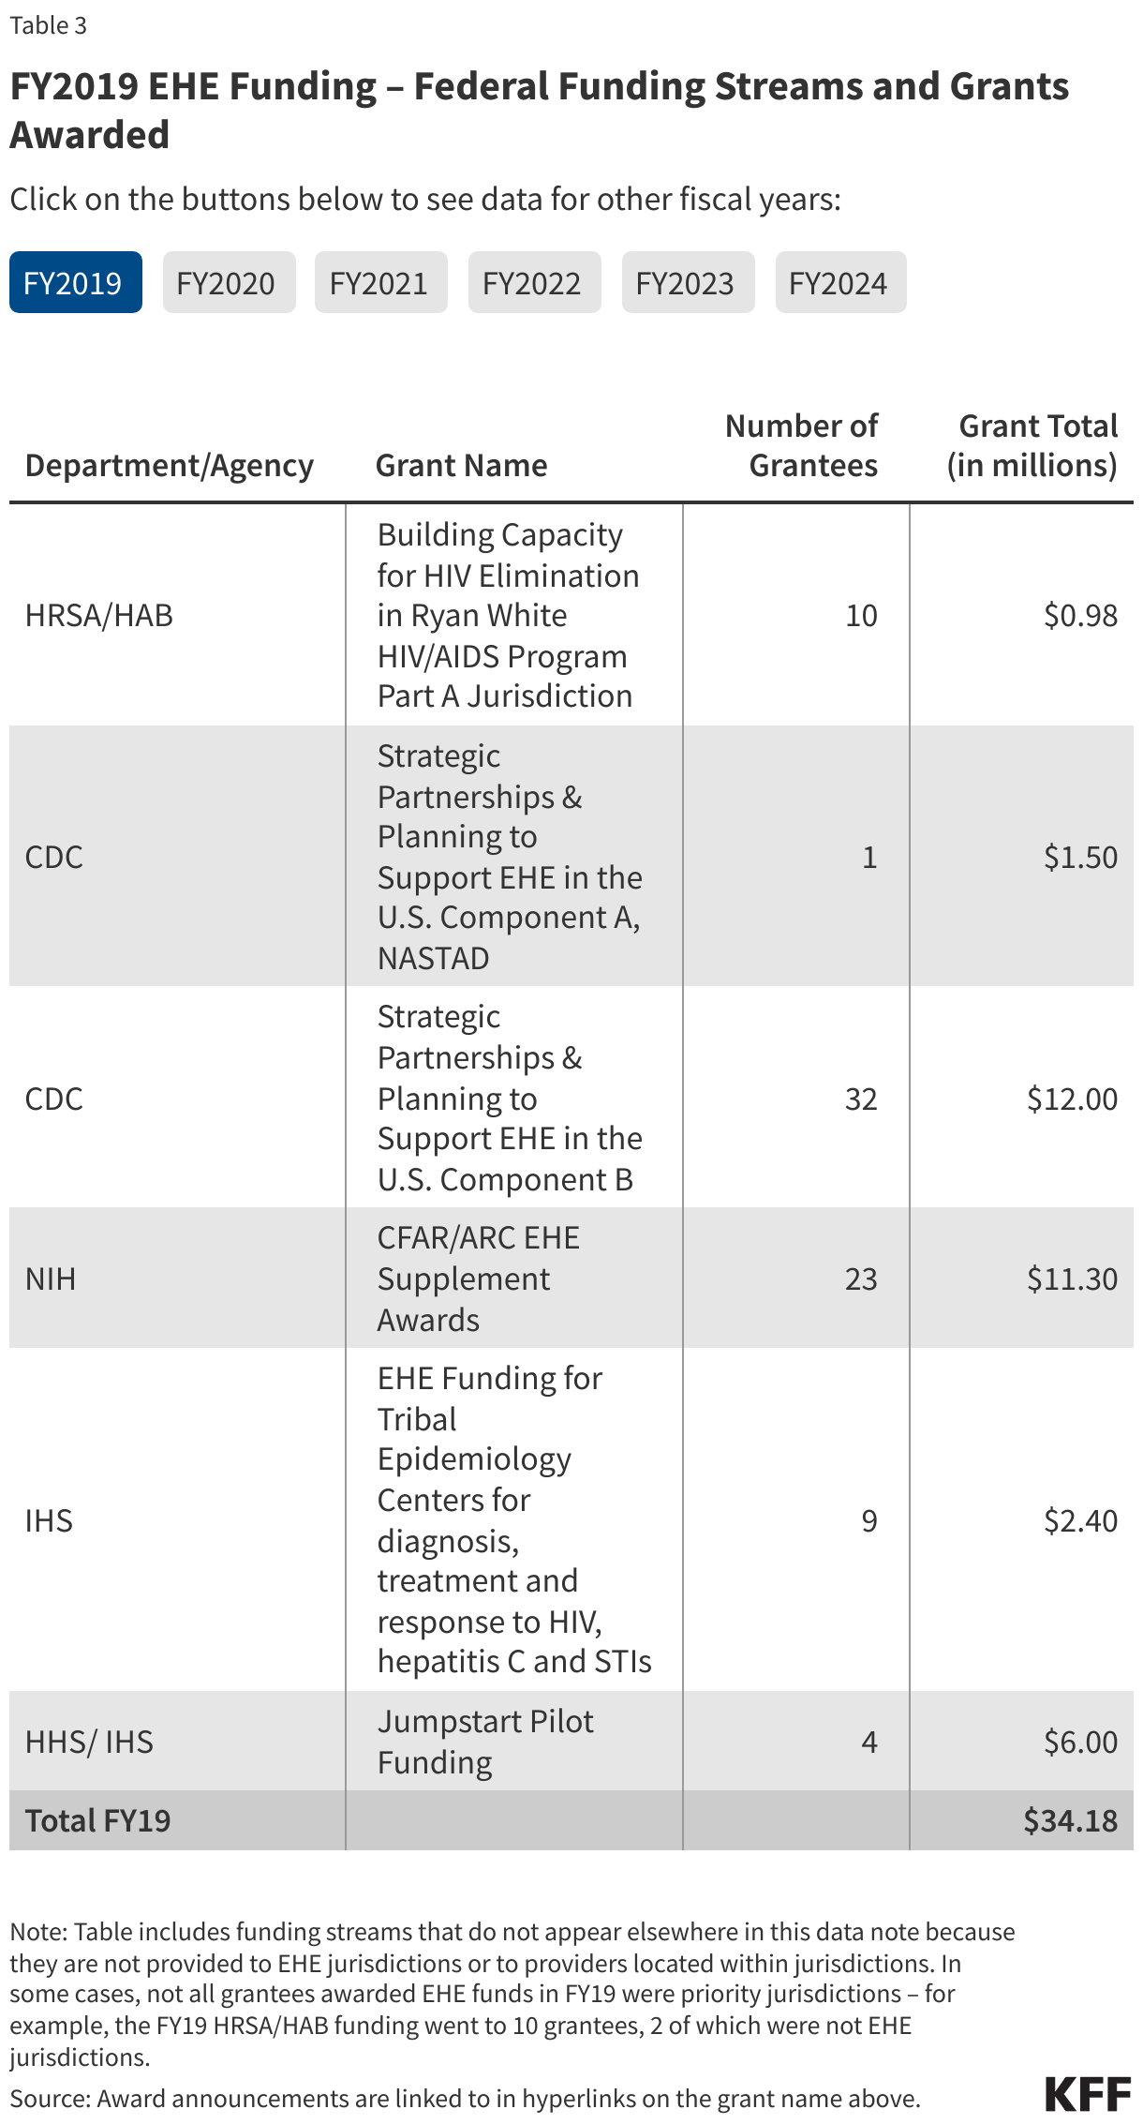Click the HRSA/HAB agency cell
This screenshot has height=2124, width=1143.
tap(99, 616)
